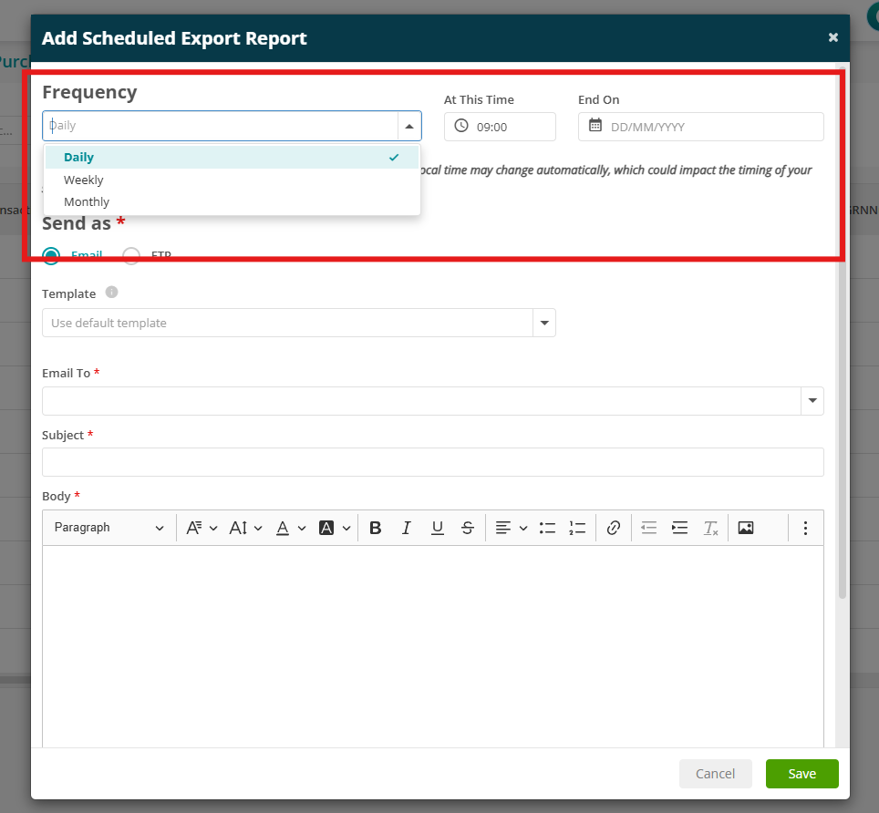The image size is (879, 813).
Task: Click the Subject input field
Action: pos(433,462)
